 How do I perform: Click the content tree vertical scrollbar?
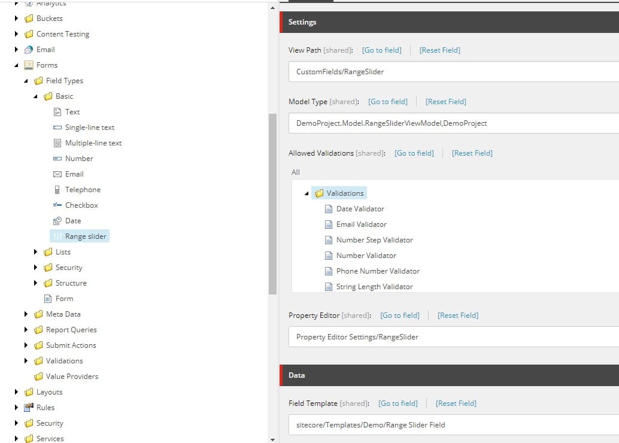tap(272, 204)
